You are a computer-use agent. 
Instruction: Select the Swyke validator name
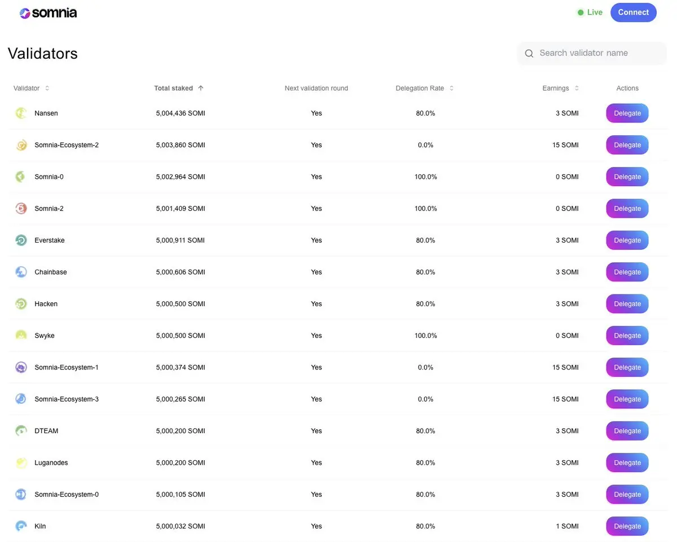pyautogui.click(x=45, y=336)
